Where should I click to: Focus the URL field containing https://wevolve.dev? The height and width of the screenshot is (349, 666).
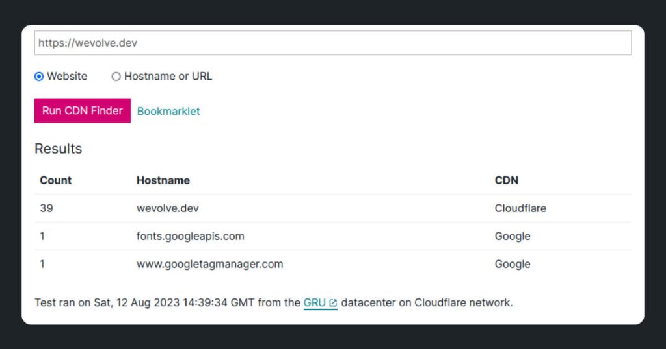(x=332, y=43)
